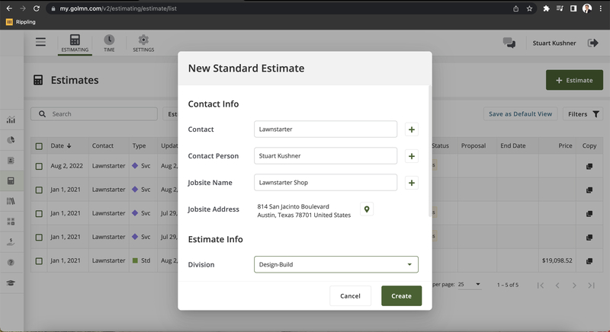Click the browser address bar URL
Viewport: 610px width, 332px height.
118,8
